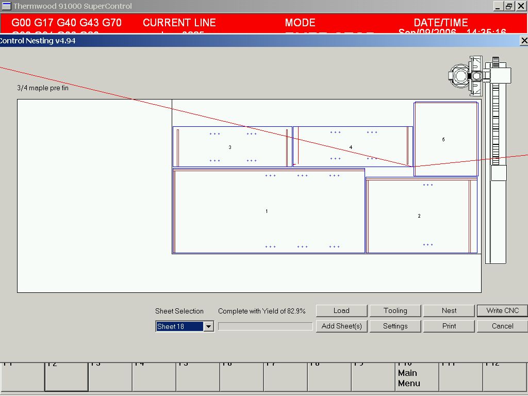Image resolution: width=528 pixels, height=396 pixels.
Task: Click Write CNC to output program
Action: pos(502,310)
